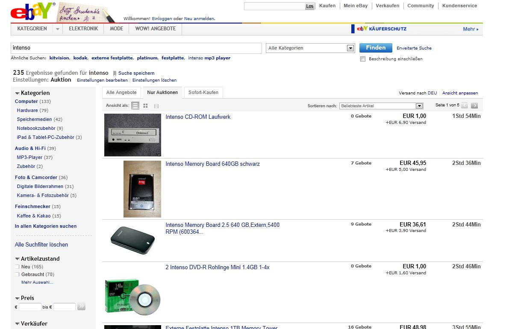This screenshot has height=329, width=512.
Task: Open Memory Board 640GB schwarz thumbnail
Action: click(x=142, y=189)
